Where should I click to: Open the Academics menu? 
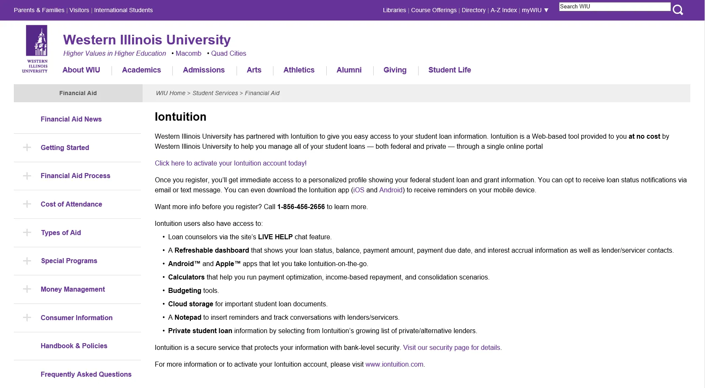point(141,70)
